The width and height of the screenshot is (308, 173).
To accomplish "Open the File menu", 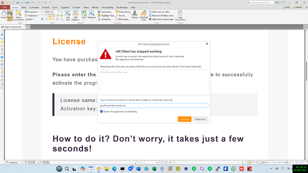I will pos(5,7).
